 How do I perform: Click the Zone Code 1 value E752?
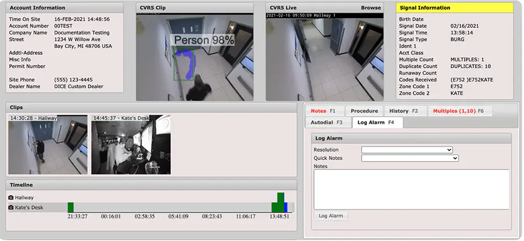[x=456, y=86]
